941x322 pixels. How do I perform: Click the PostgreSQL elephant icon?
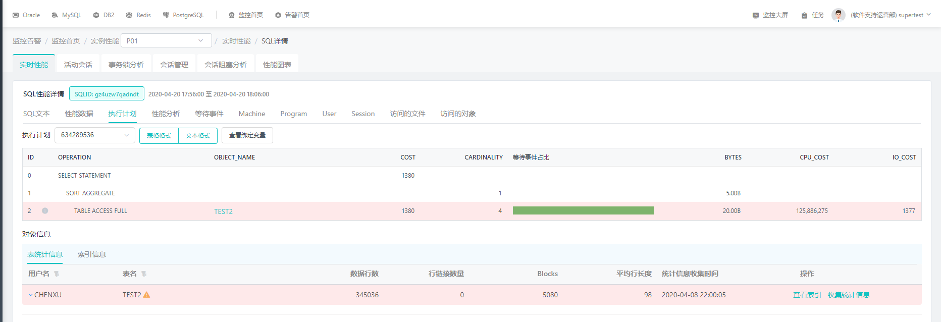(166, 15)
